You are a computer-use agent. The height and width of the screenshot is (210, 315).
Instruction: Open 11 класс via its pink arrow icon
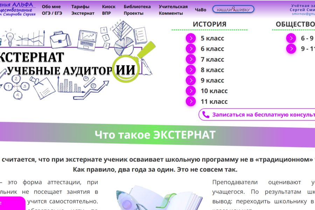click(x=191, y=101)
